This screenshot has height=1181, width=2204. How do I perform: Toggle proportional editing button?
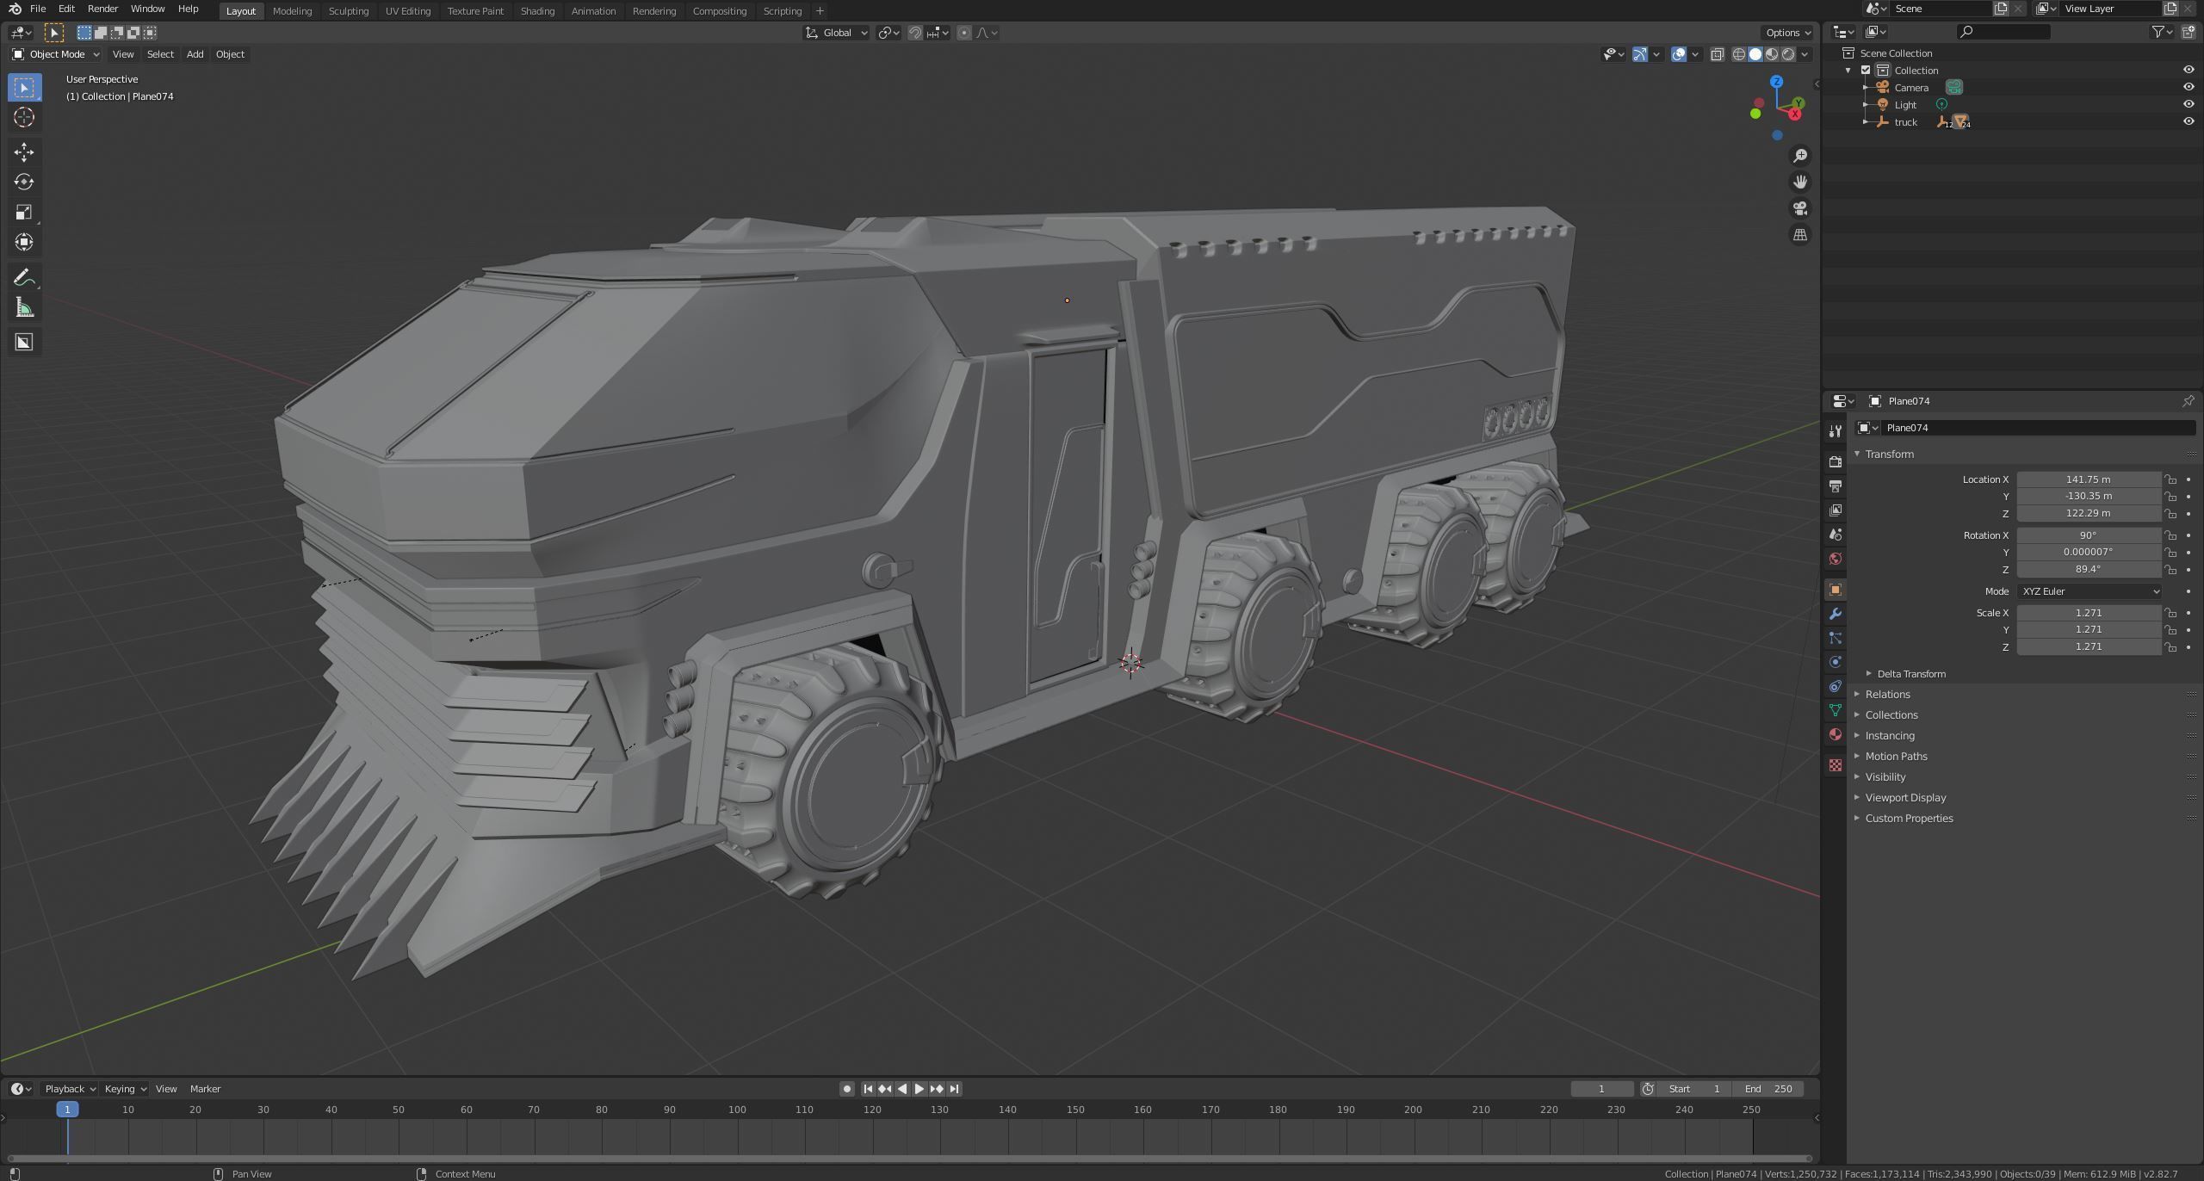(x=964, y=33)
